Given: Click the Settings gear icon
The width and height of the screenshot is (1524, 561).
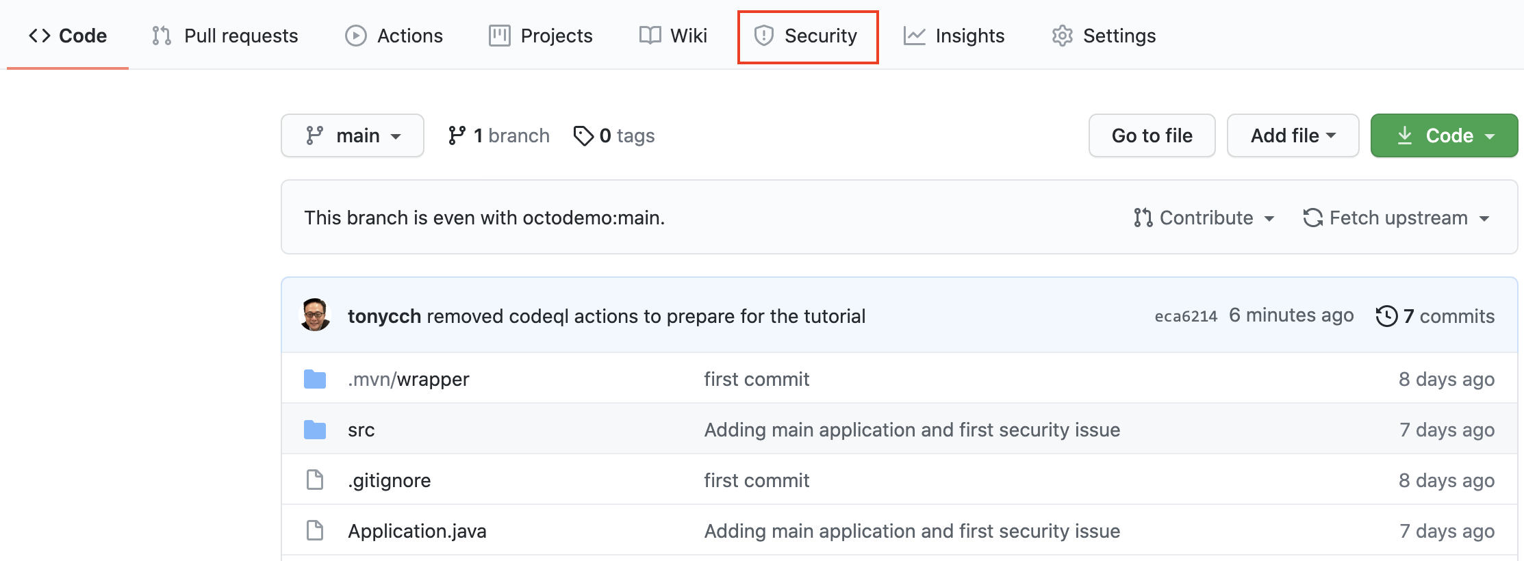Looking at the screenshot, I should [1062, 36].
